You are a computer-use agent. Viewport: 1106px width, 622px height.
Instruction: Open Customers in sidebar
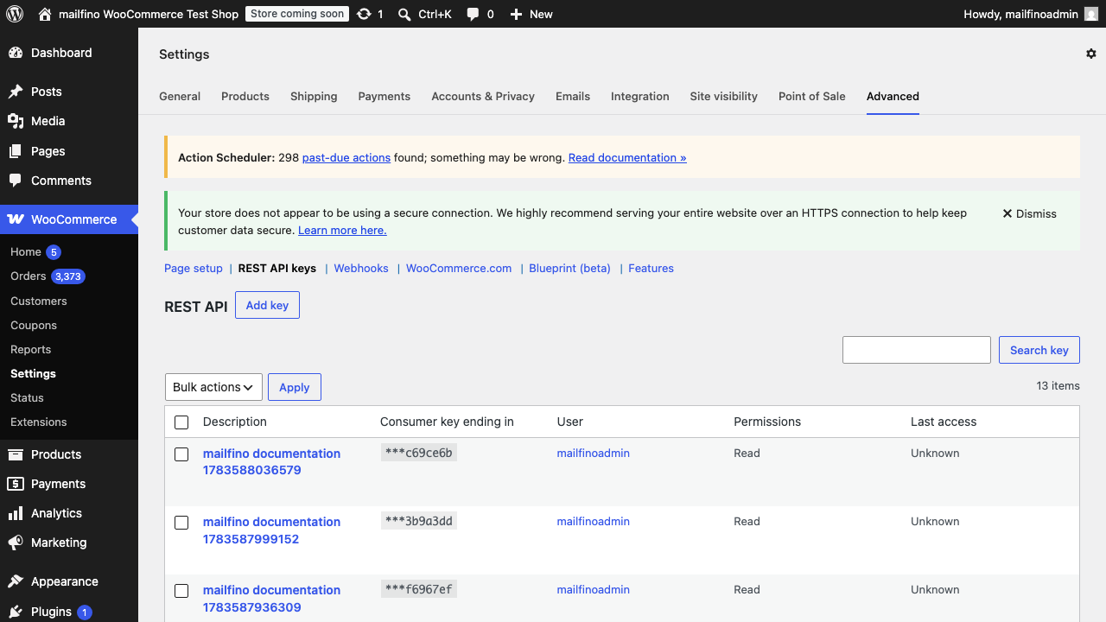tap(39, 301)
